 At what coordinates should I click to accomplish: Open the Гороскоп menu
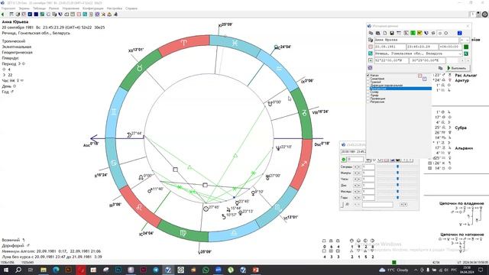[x=8, y=8]
